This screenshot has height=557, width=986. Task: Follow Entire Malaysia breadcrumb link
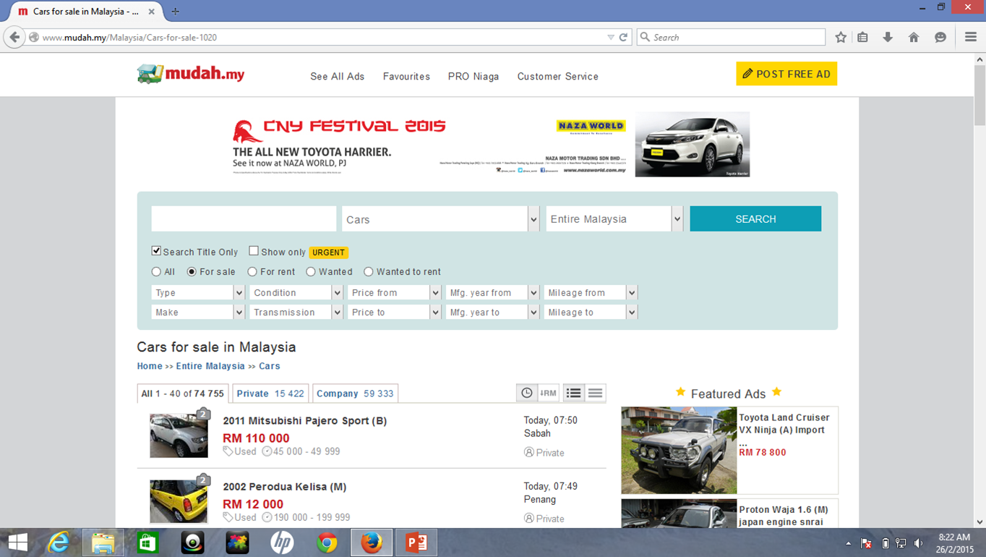point(210,366)
